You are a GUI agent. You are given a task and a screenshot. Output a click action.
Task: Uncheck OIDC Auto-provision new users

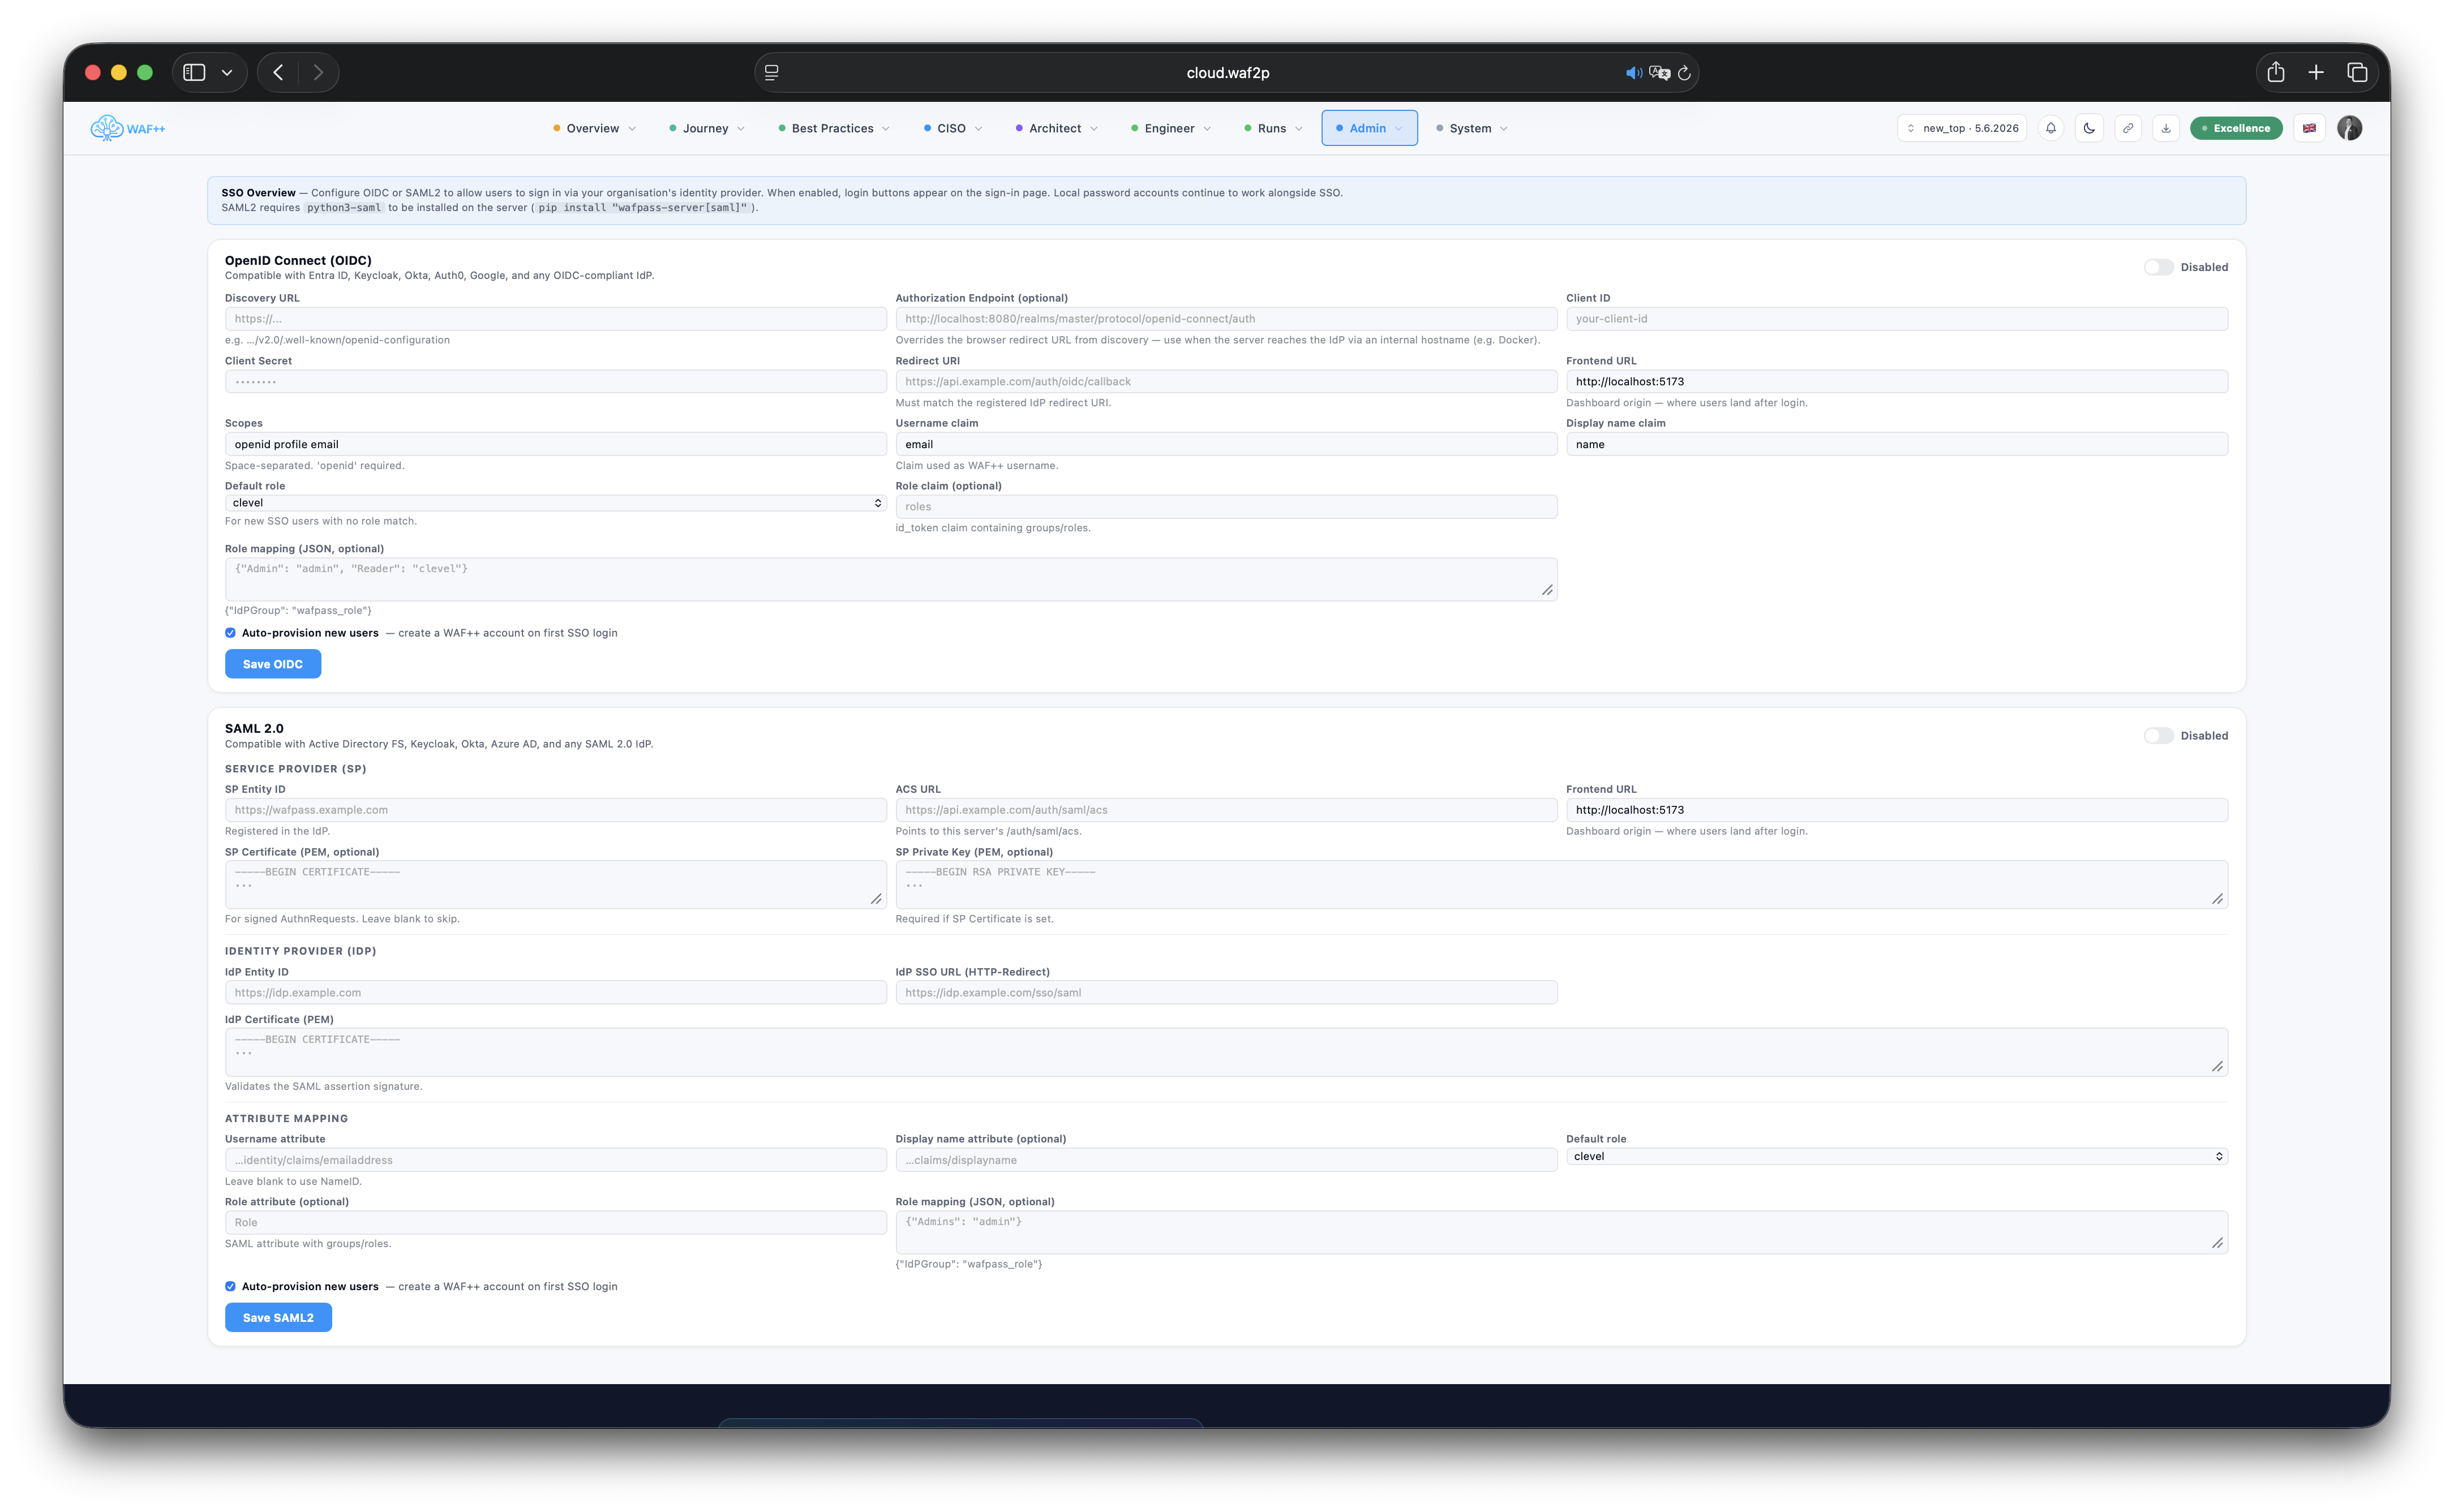click(x=230, y=633)
